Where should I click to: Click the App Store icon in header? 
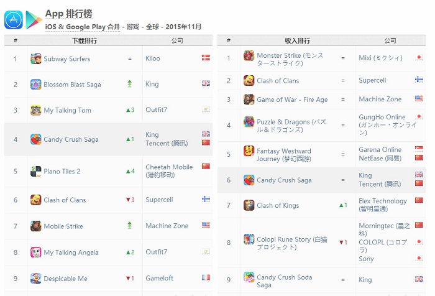14,20
